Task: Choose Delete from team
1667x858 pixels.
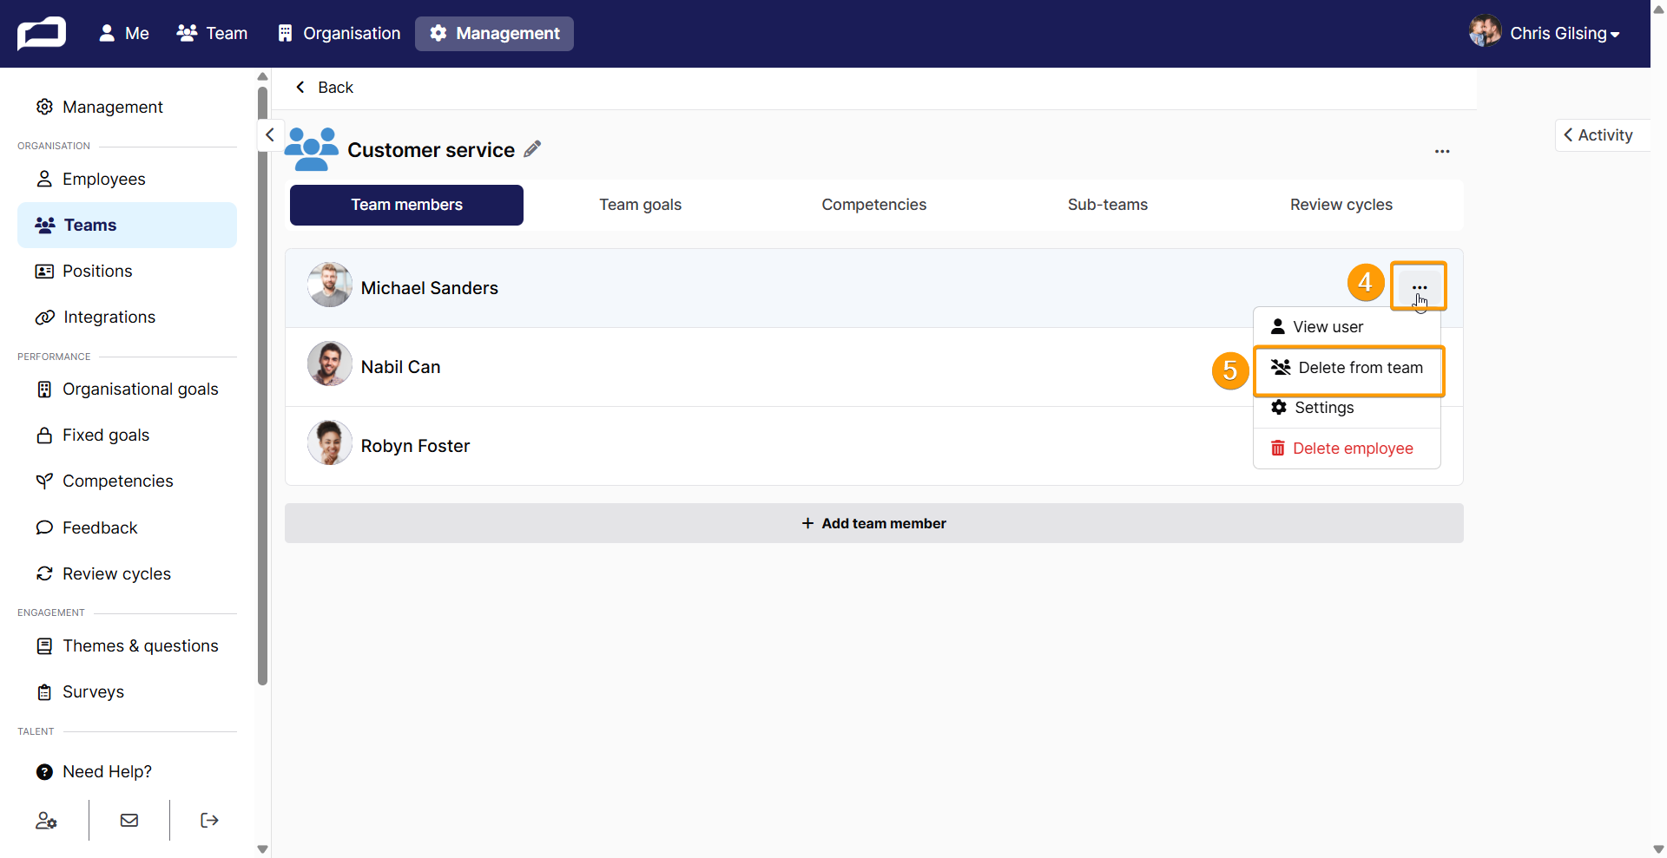Action: point(1348,368)
